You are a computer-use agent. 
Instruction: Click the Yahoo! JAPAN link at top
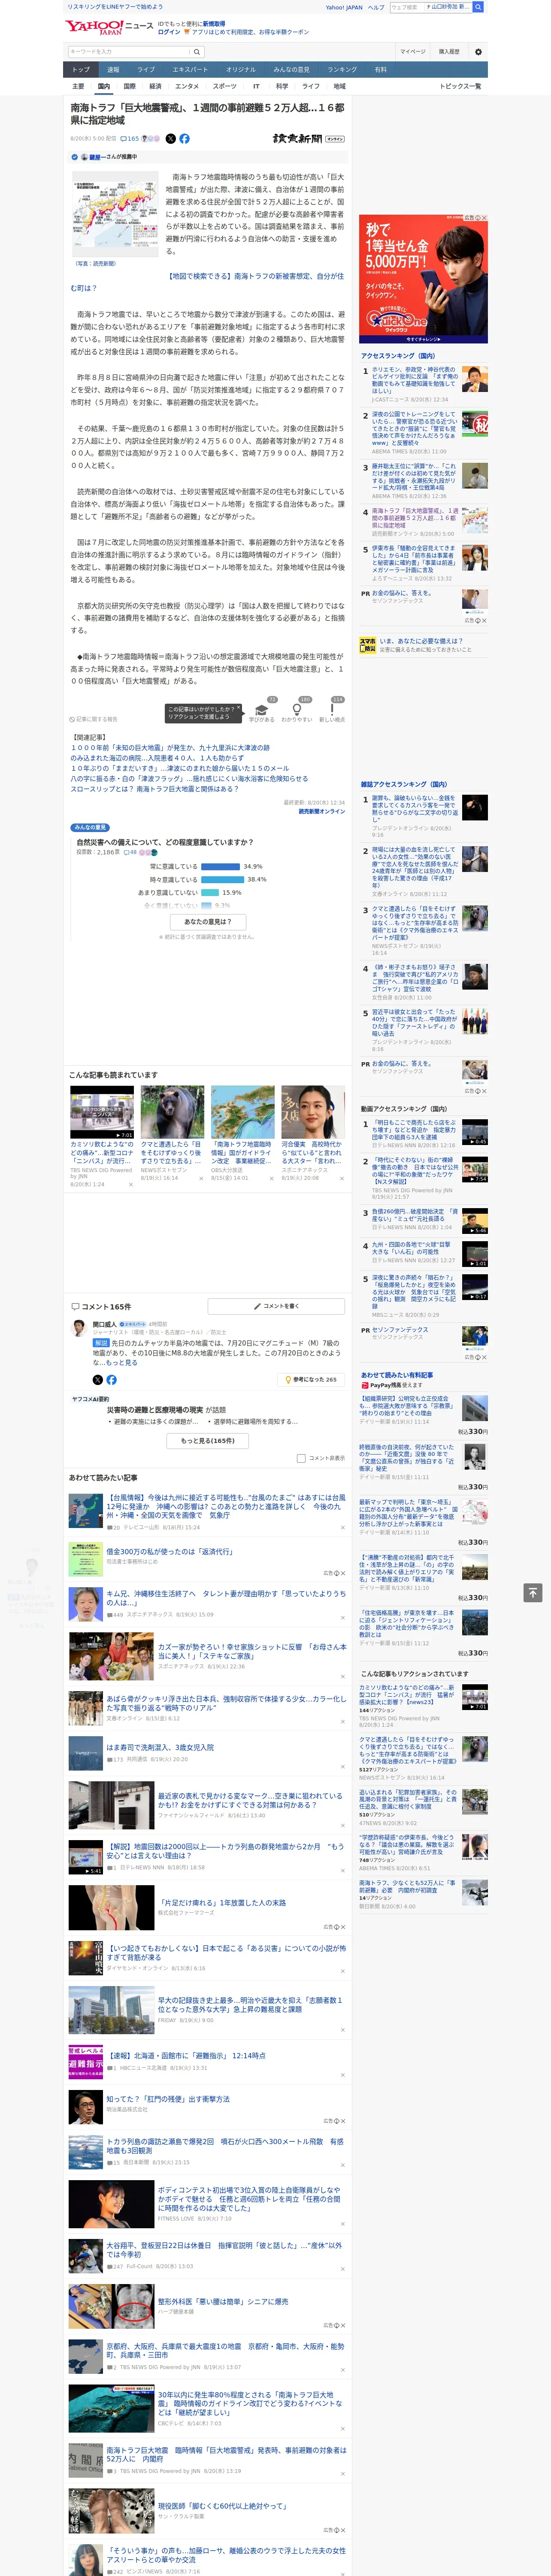pos(344,7)
